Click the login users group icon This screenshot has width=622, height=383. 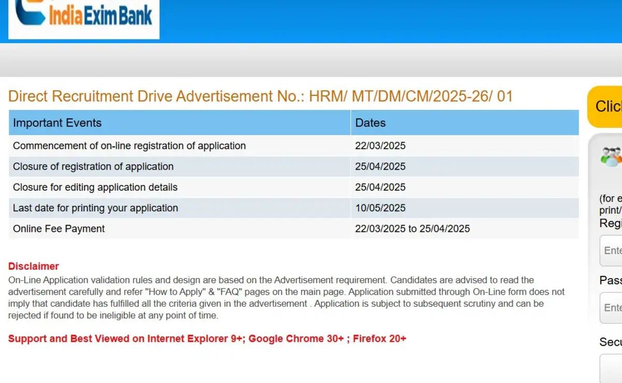click(611, 156)
